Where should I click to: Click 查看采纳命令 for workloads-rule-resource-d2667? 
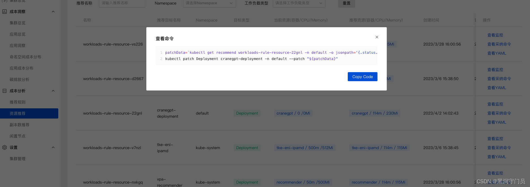(499, 79)
